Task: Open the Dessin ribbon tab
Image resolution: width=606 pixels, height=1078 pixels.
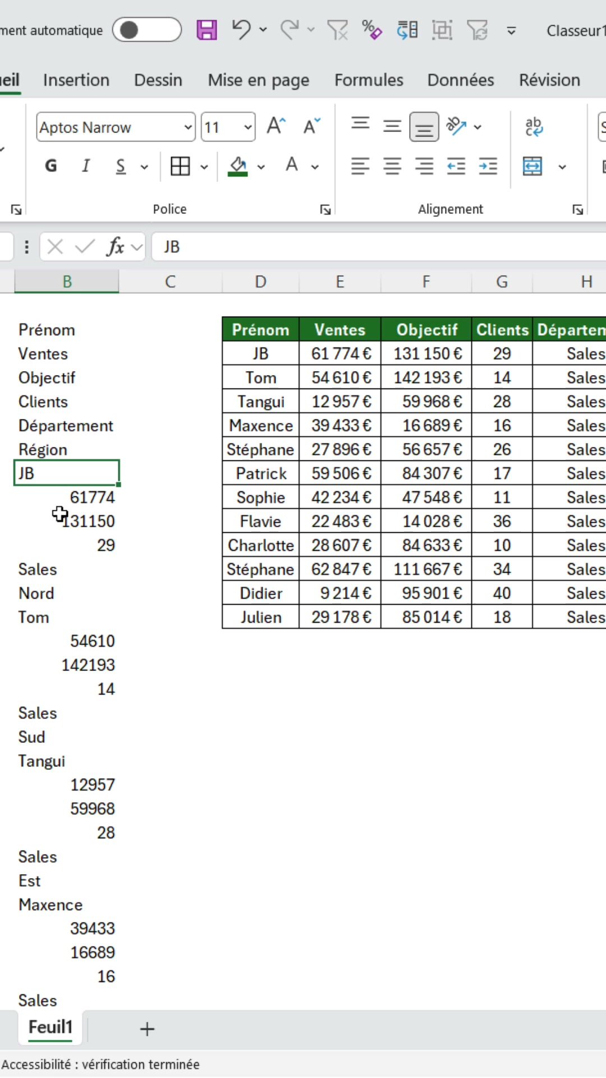Action: pyautogui.click(x=158, y=80)
